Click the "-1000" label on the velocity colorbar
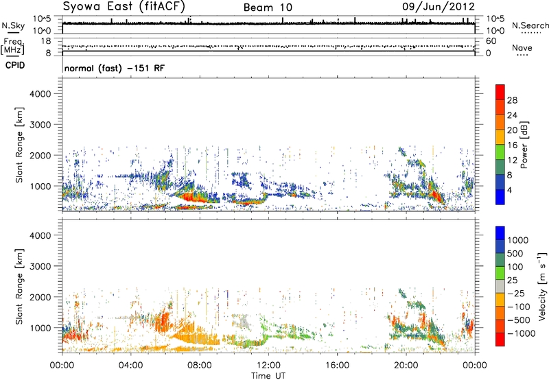 point(522,333)
